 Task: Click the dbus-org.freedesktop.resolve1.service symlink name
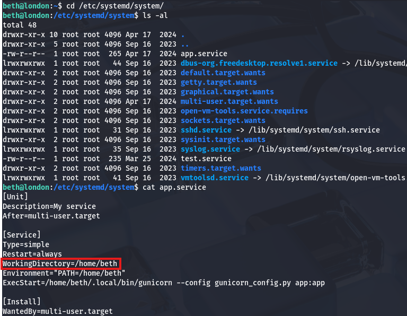tap(259, 63)
